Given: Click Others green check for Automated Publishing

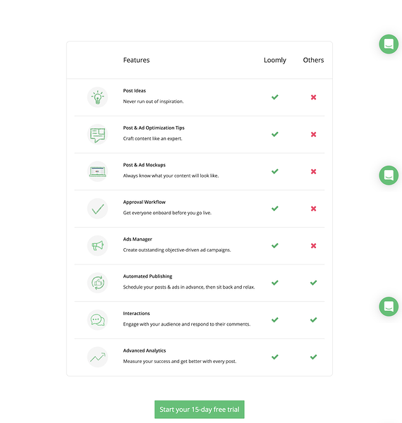Looking at the screenshot, I should pyautogui.click(x=313, y=283).
